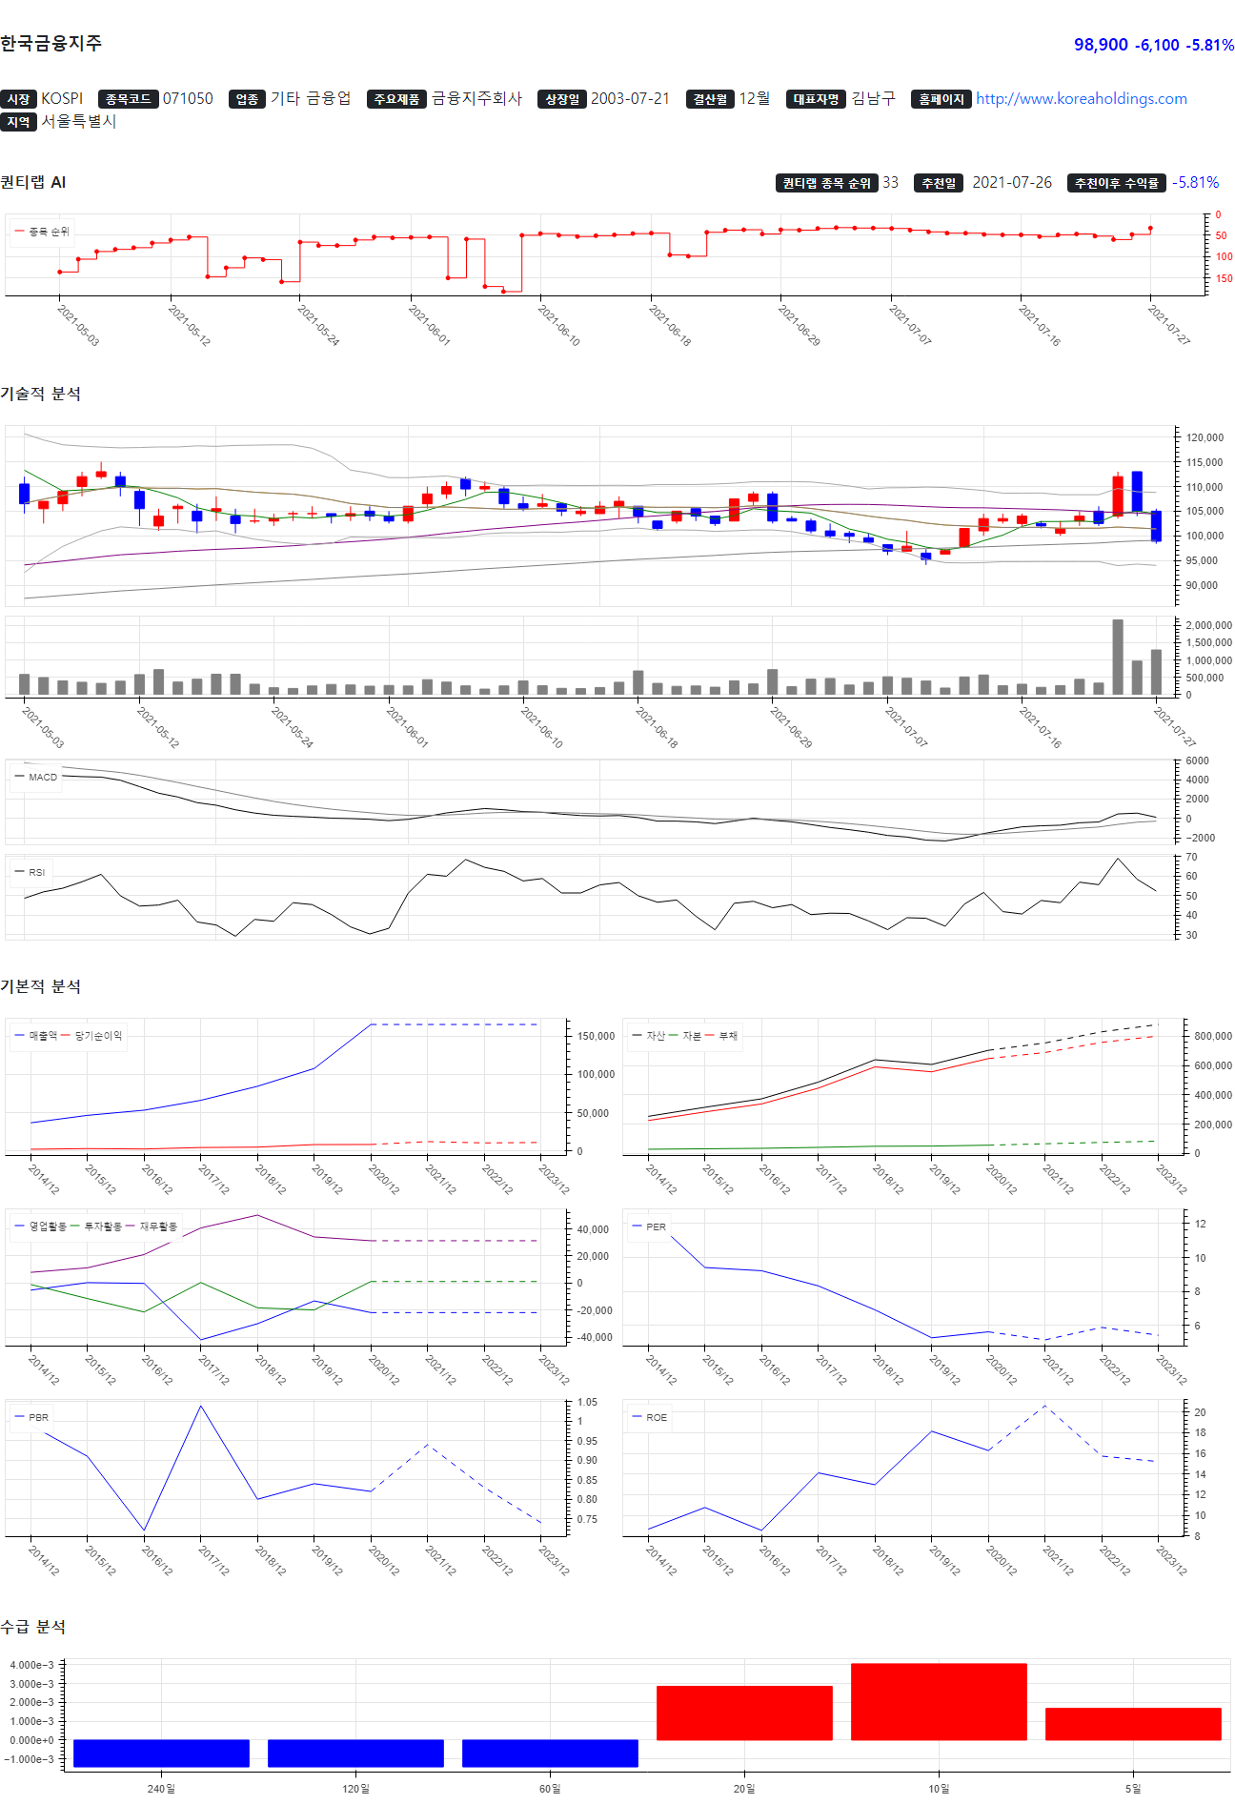Image resolution: width=1235 pixels, height=1804 pixels.
Task: Click the 한국금융지주 stock title
Action: pyautogui.click(x=51, y=43)
